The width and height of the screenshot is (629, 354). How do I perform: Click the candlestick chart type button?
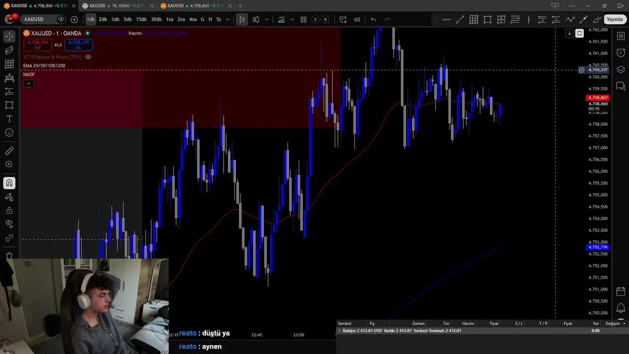242,19
